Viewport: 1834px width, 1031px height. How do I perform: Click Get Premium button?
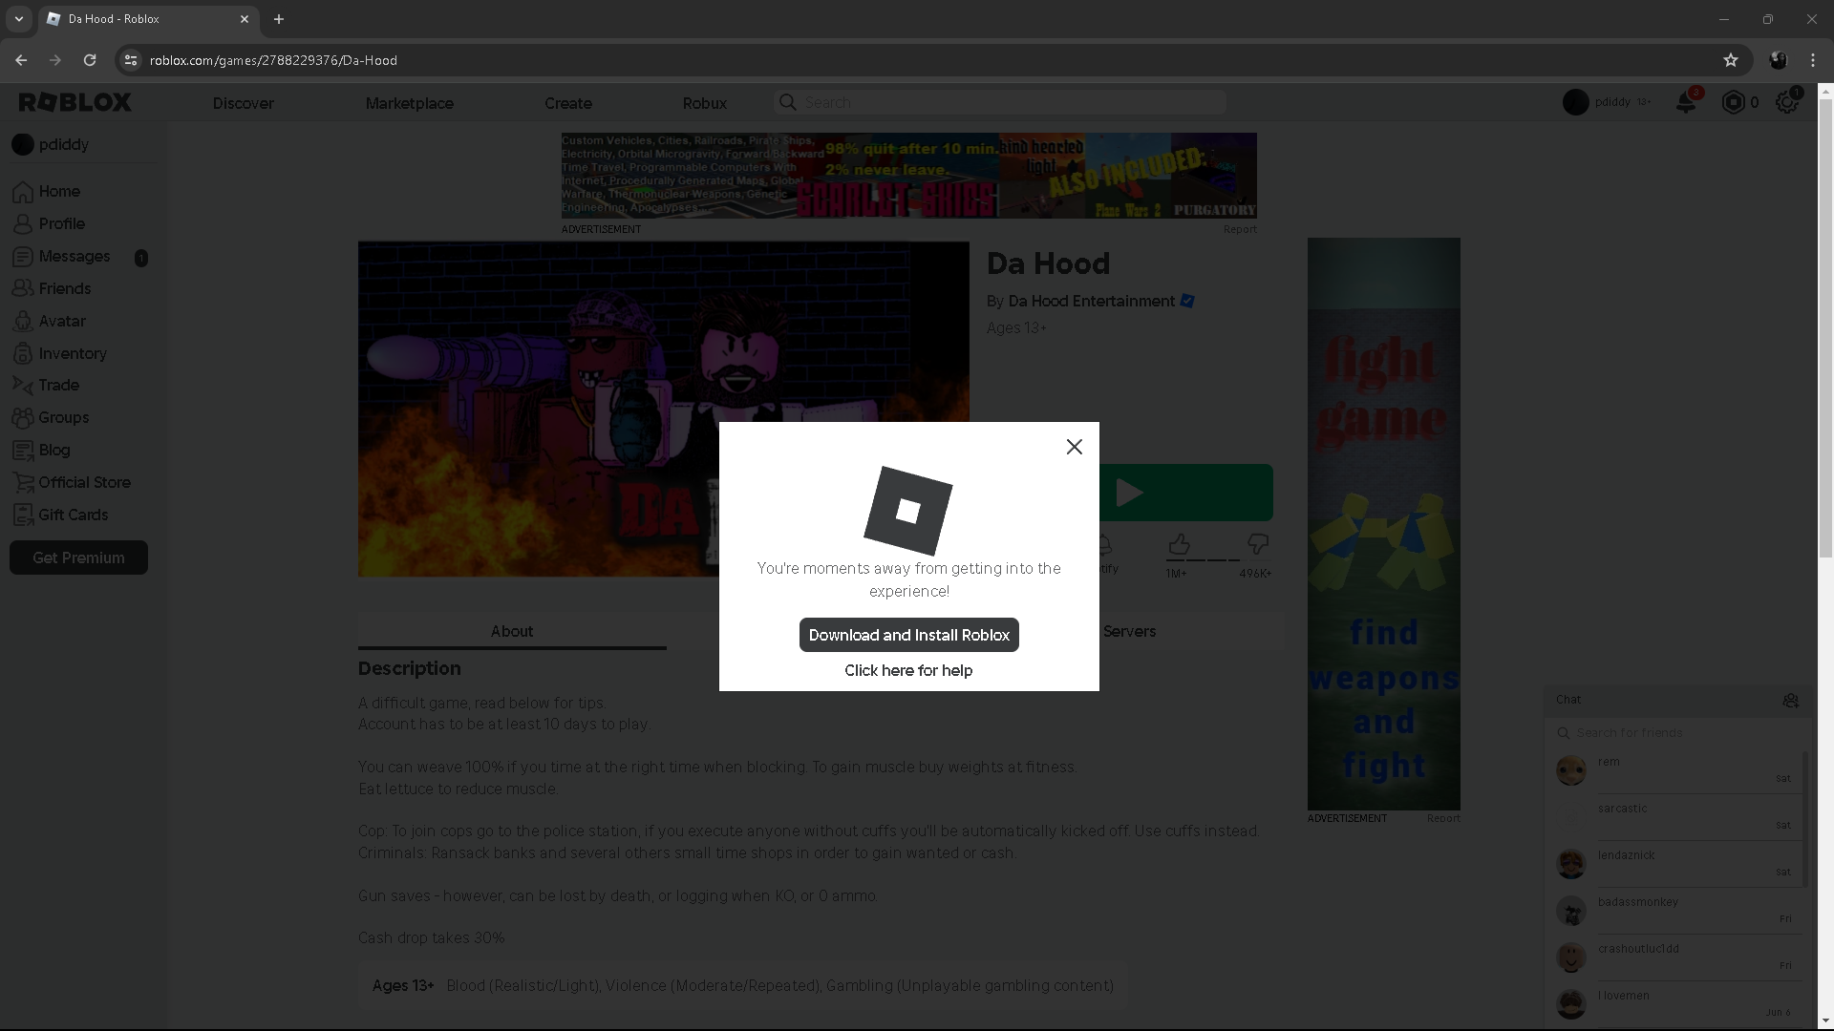coord(78,558)
